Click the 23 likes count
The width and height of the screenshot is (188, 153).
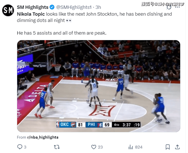[100, 147]
